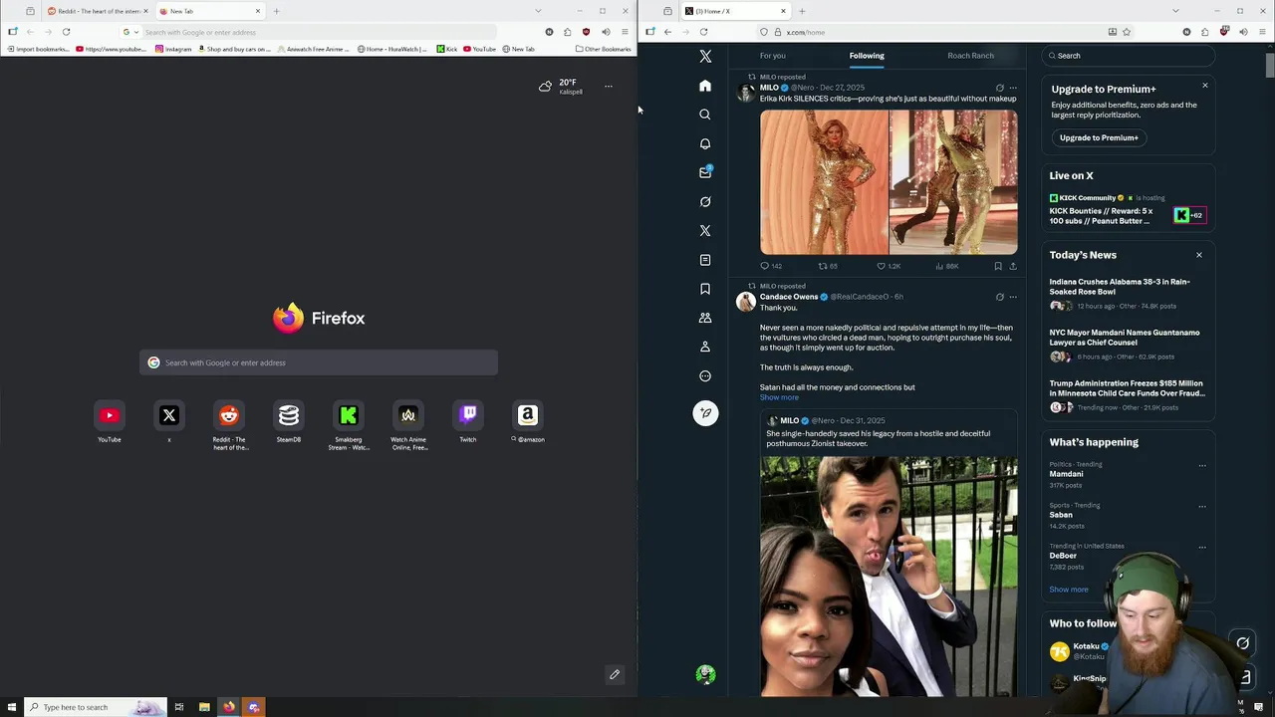Open Premium X icon in sidebar
Viewport: 1275px width, 717px height.
[705, 230]
